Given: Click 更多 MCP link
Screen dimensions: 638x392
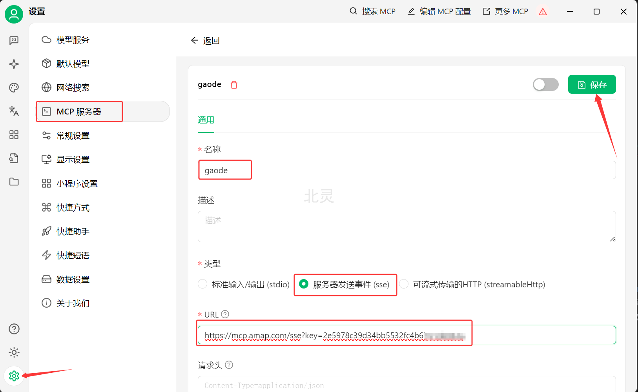Looking at the screenshot, I should (505, 11).
